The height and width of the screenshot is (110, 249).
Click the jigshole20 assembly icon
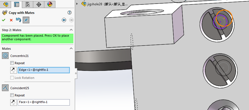tap(84, 4)
